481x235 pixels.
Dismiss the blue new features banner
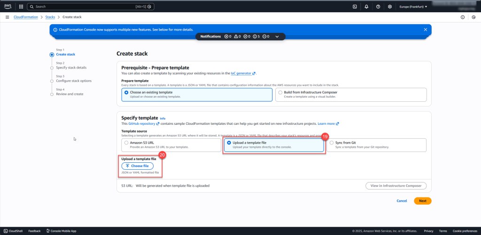[425, 30]
